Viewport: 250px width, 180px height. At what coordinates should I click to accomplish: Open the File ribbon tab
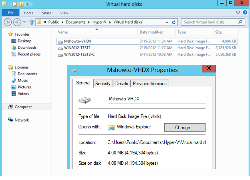point(10,13)
